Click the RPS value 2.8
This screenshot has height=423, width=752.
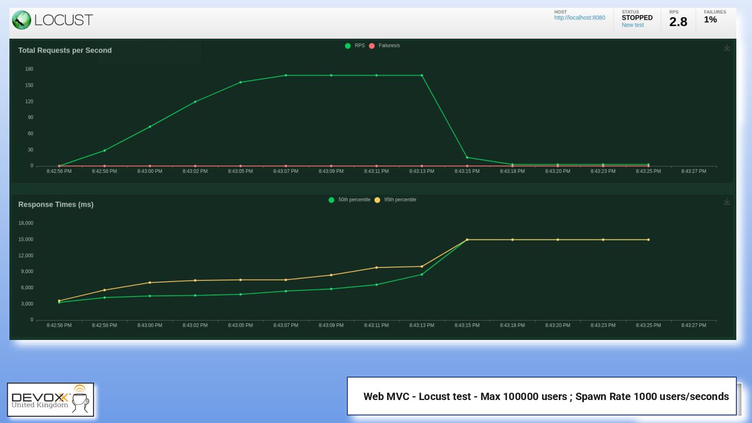pos(678,22)
